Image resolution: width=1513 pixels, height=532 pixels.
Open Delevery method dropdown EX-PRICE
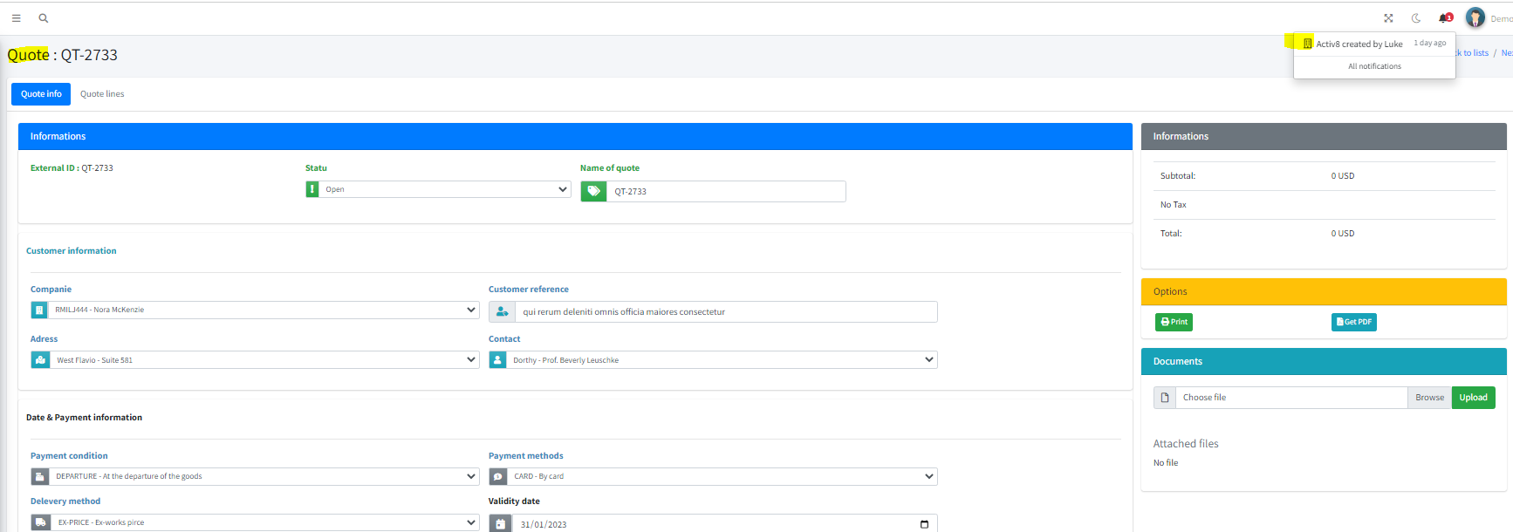tap(265, 522)
